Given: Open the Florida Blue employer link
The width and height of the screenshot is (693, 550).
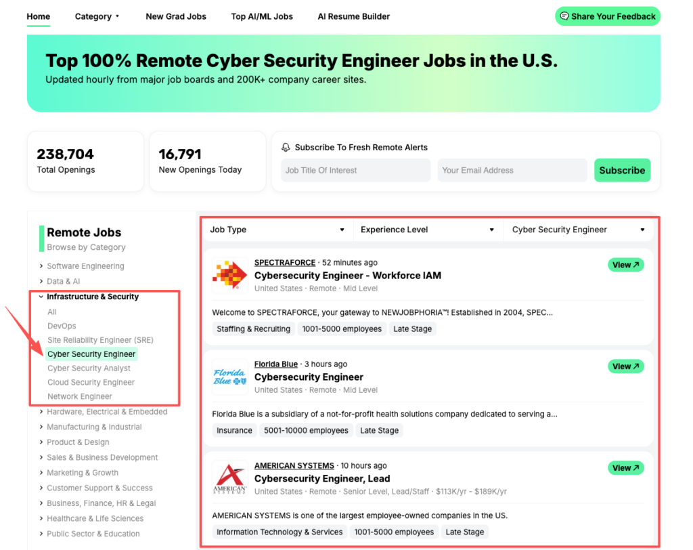Looking at the screenshot, I should [276, 364].
